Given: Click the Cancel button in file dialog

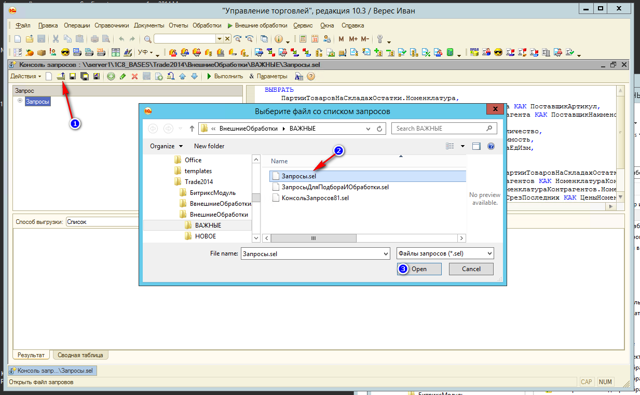Looking at the screenshot, I should coord(471,269).
